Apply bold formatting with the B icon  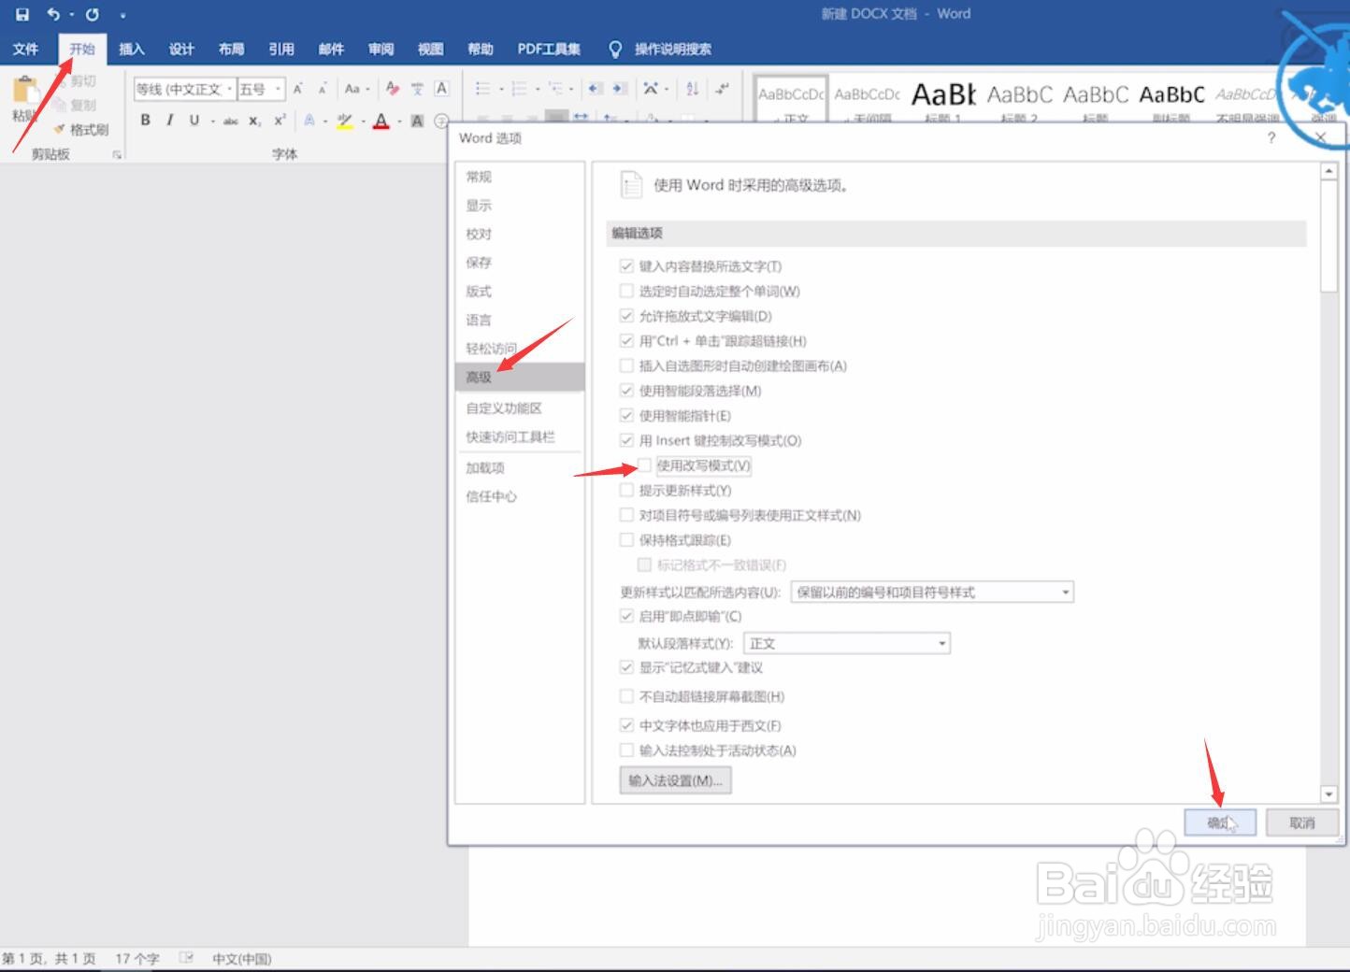(x=145, y=120)
